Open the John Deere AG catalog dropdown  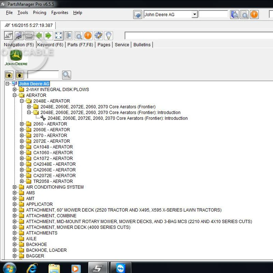195,14
